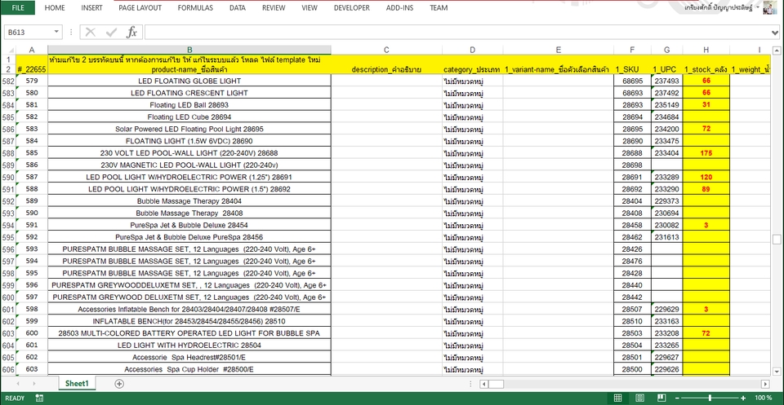Select row 603 header
This screenshot has height=405, width=784.
click(8, 333)
